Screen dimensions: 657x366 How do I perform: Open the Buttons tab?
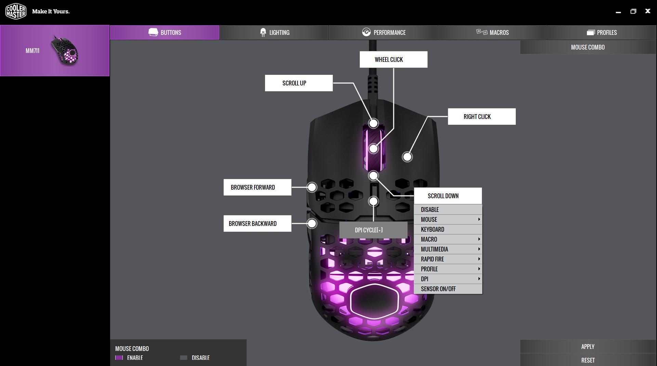pos(165,32)
